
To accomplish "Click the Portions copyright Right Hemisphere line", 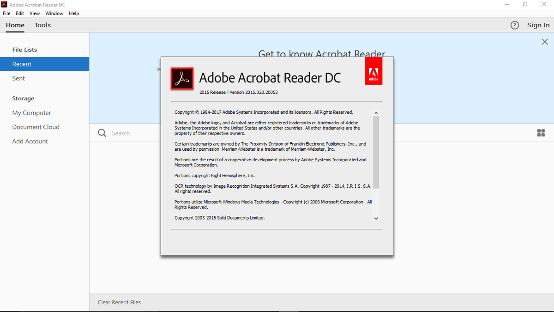I will [x=215, y=176].
